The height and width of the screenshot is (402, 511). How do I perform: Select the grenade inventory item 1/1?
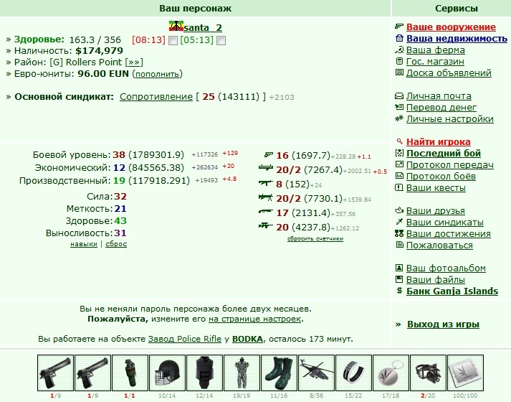(130, 373)
